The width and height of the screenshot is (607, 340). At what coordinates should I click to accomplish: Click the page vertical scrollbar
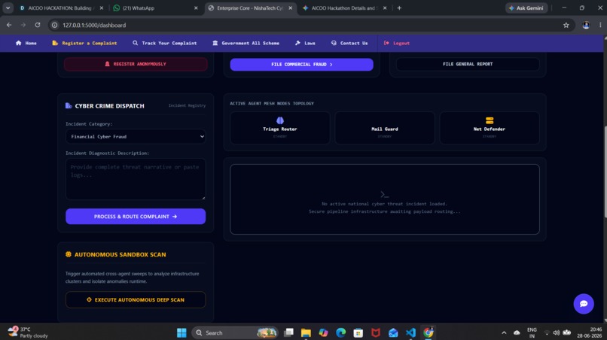(x=605, y=172)
